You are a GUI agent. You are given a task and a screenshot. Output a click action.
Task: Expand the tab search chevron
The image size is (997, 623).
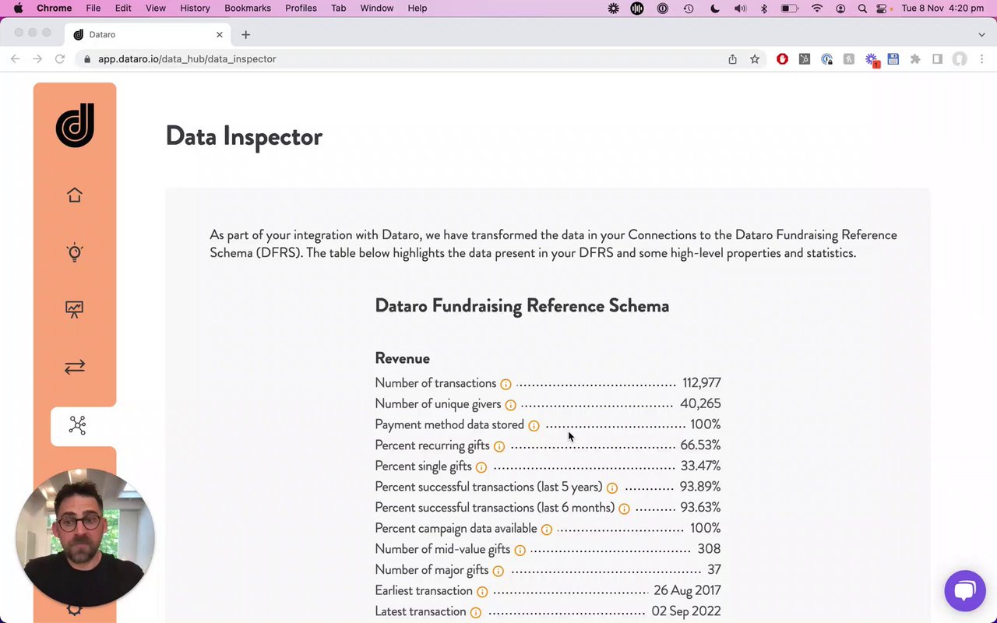coord(981,34)
